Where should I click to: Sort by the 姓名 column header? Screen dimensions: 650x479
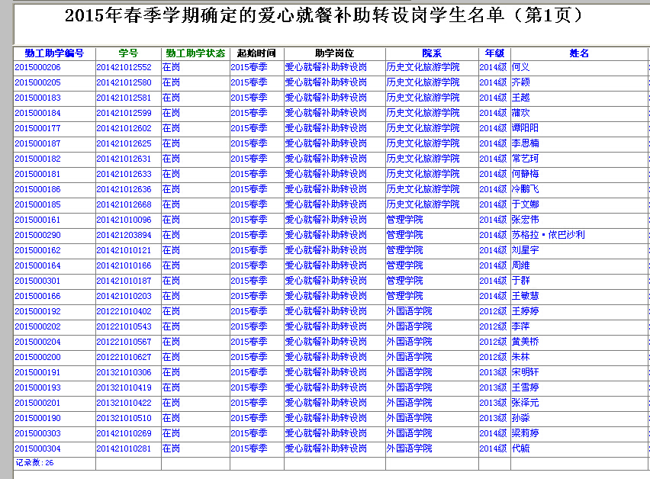pyautogui.click(x=579, y=53)
